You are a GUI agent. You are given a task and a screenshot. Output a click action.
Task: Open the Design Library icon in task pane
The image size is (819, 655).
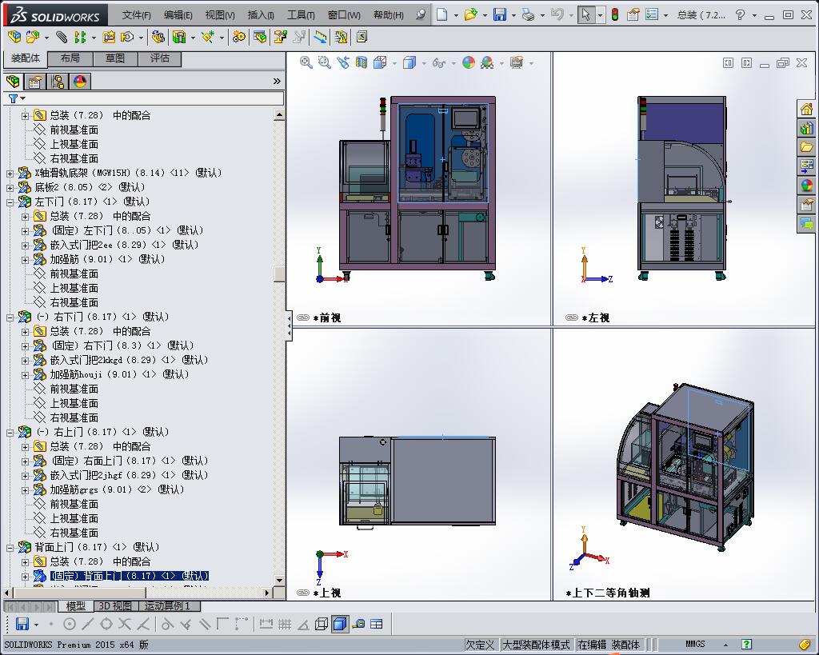[806, 129]
